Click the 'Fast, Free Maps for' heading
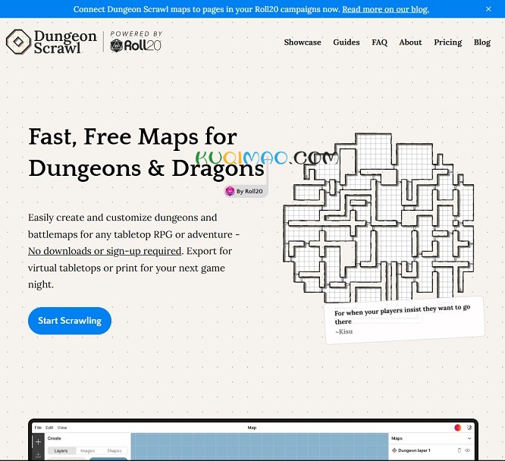This screenshot has height=461, width=505. pyautogui.click(x=133, y=137)
